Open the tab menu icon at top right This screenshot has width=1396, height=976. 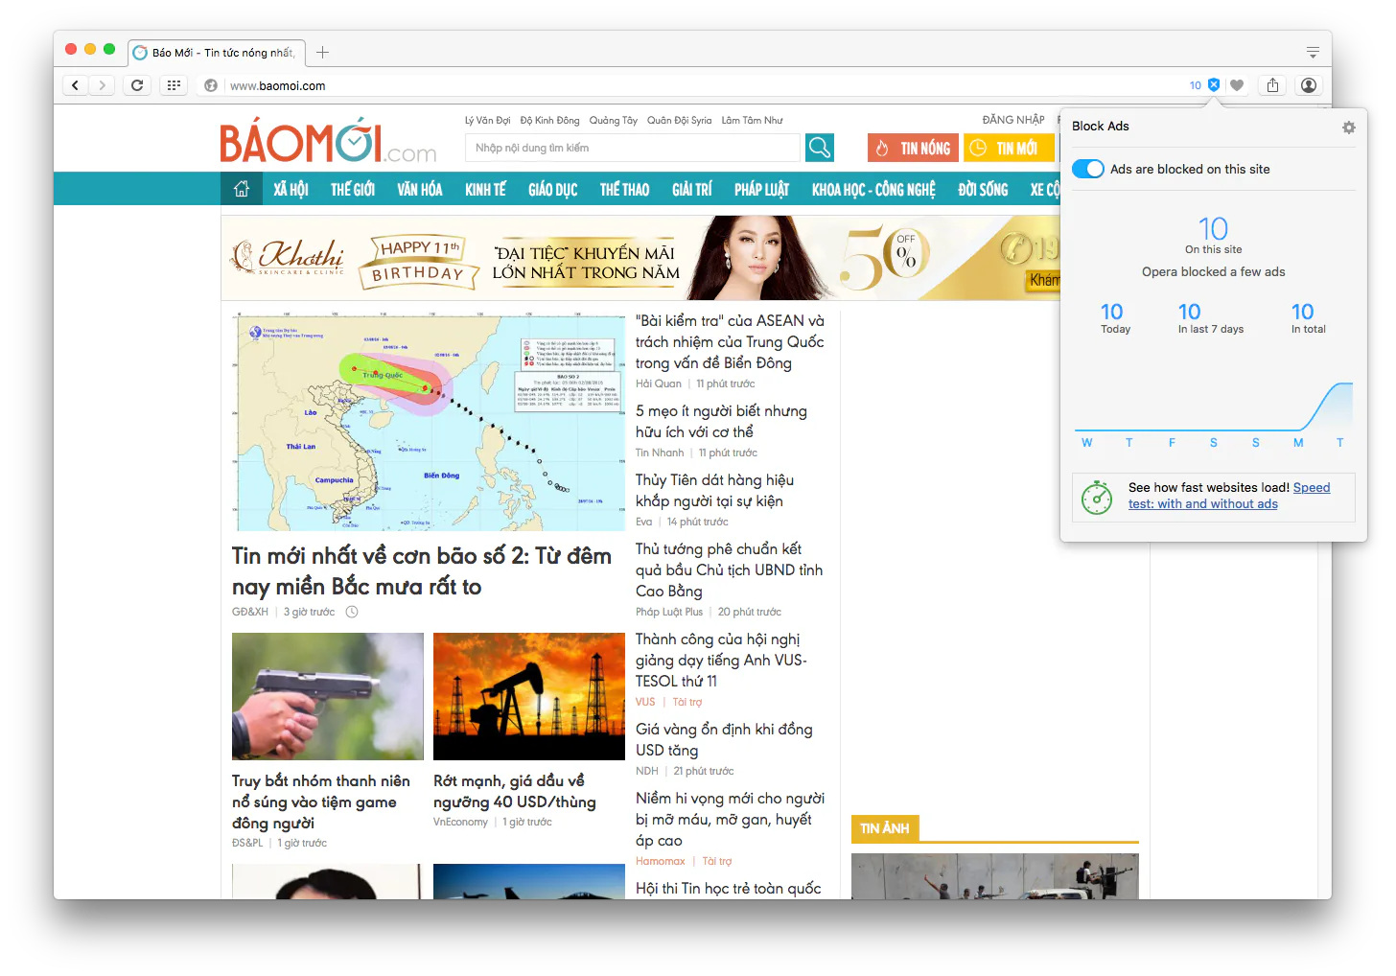click(x=1313, y=53)
